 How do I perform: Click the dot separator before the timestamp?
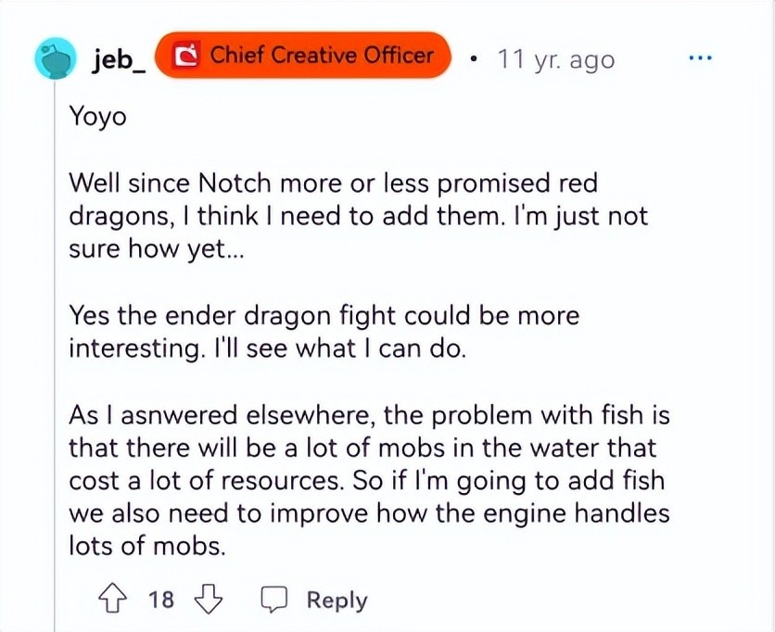(473, 58)
